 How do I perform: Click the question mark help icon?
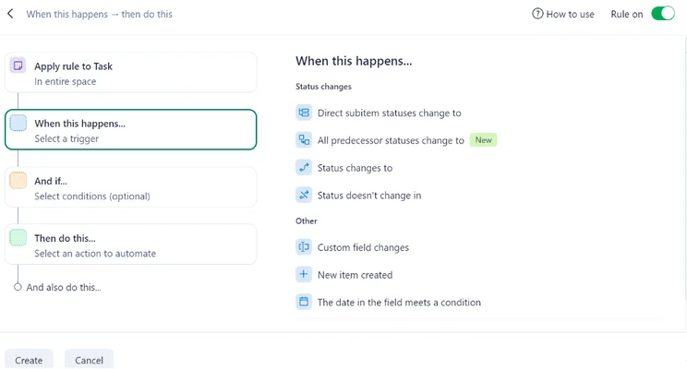point(537,14)
